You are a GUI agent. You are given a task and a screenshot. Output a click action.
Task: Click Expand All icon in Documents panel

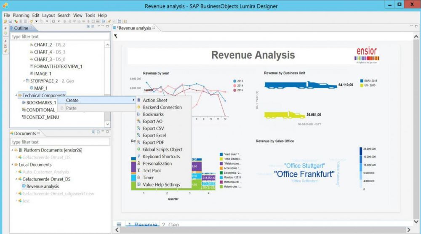coord(93,132)
